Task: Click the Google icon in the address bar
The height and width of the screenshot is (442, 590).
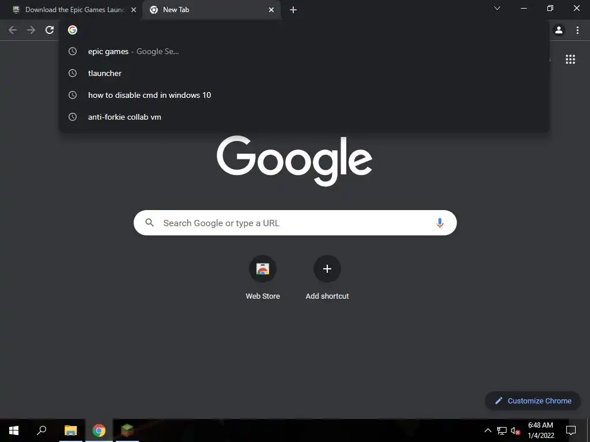Action: pyautogui.click(x=73, y=30)
